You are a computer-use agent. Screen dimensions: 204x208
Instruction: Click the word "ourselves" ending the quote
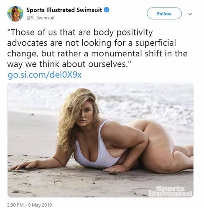point(107,64)
